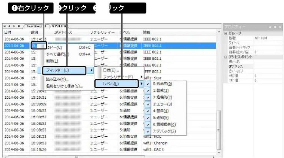Open properties panel dropdown arrow

point(270,27)
